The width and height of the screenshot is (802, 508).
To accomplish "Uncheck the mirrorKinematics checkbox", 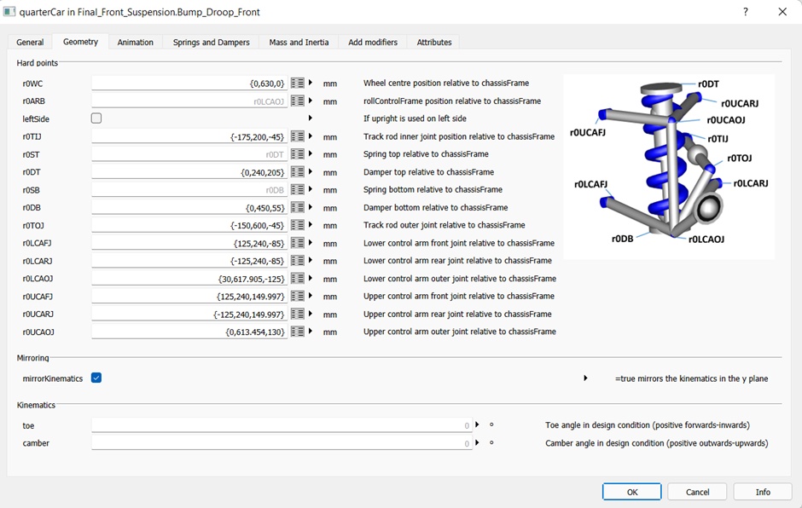I will click(96, 378).
